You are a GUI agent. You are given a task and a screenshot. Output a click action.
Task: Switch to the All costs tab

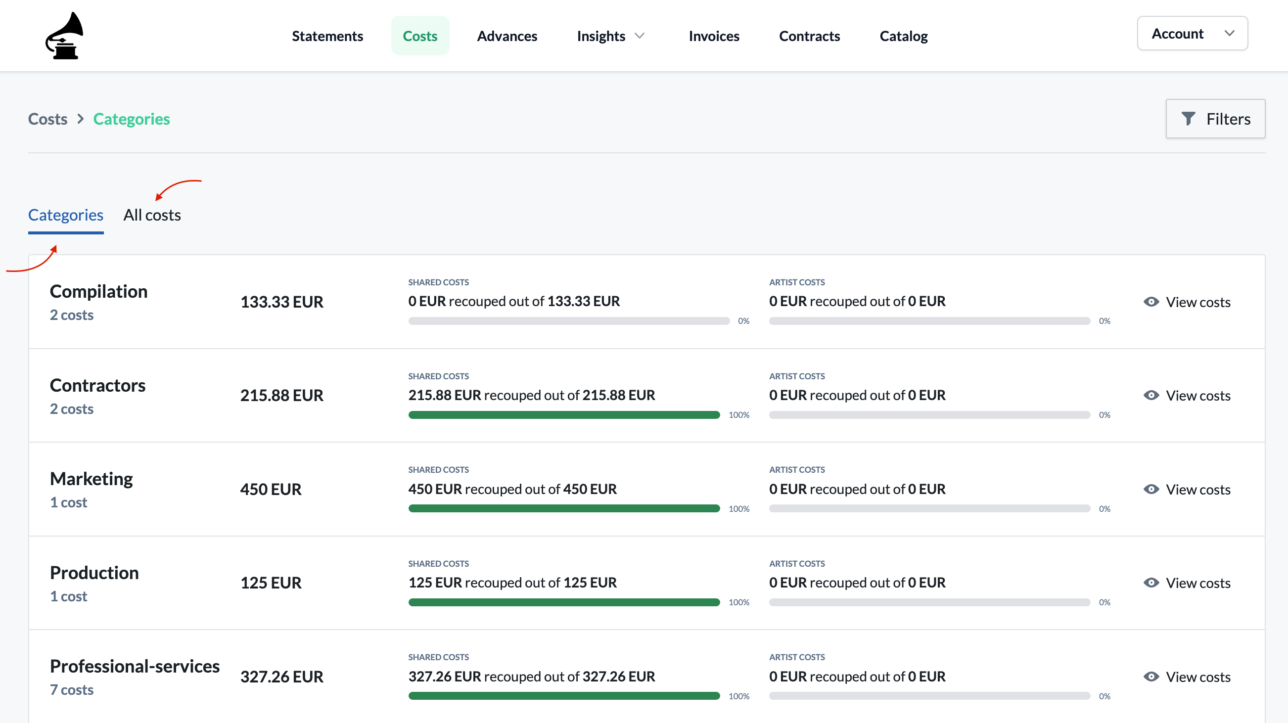pos(152,215)
